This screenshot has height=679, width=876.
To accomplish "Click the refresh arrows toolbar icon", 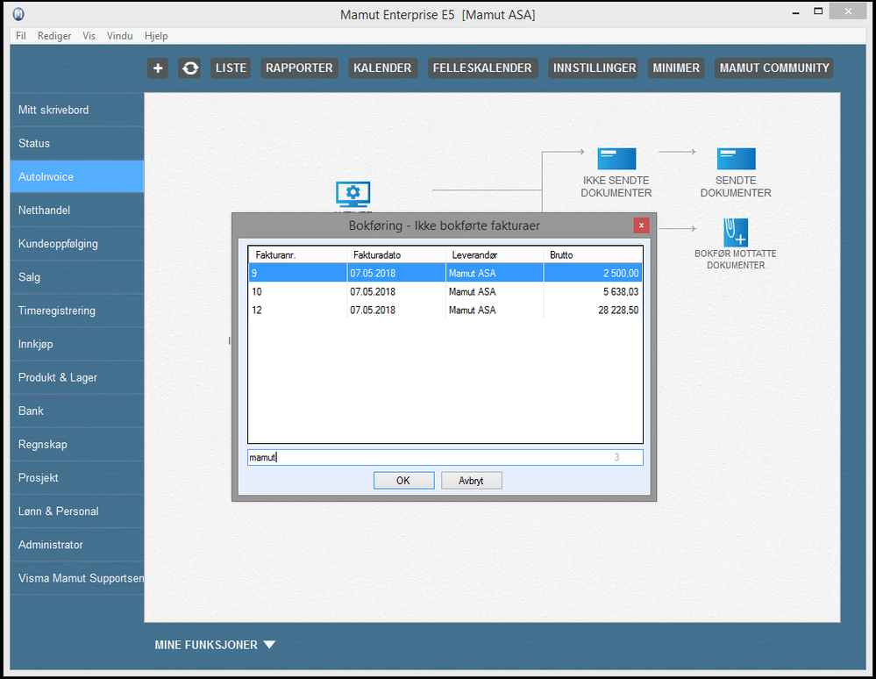I will tap(190, 68).
